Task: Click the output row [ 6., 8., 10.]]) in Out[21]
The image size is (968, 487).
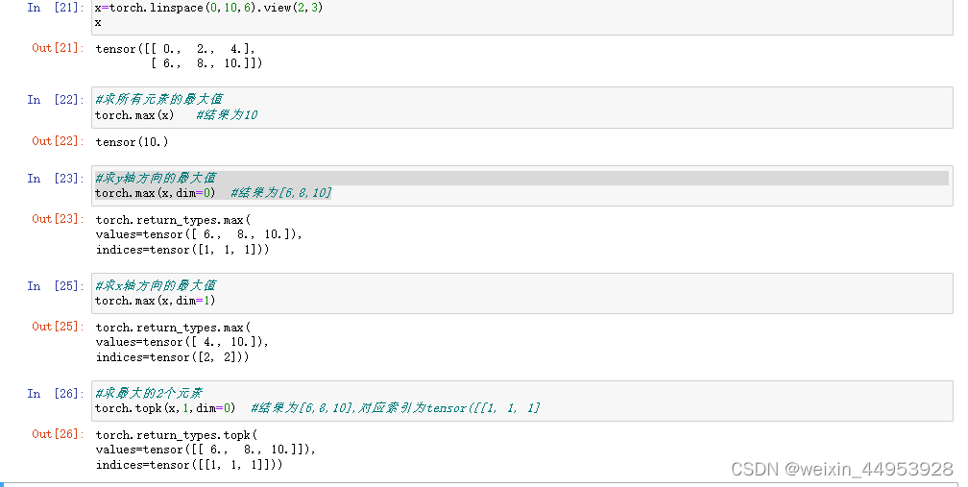Action: pos(206,63)
